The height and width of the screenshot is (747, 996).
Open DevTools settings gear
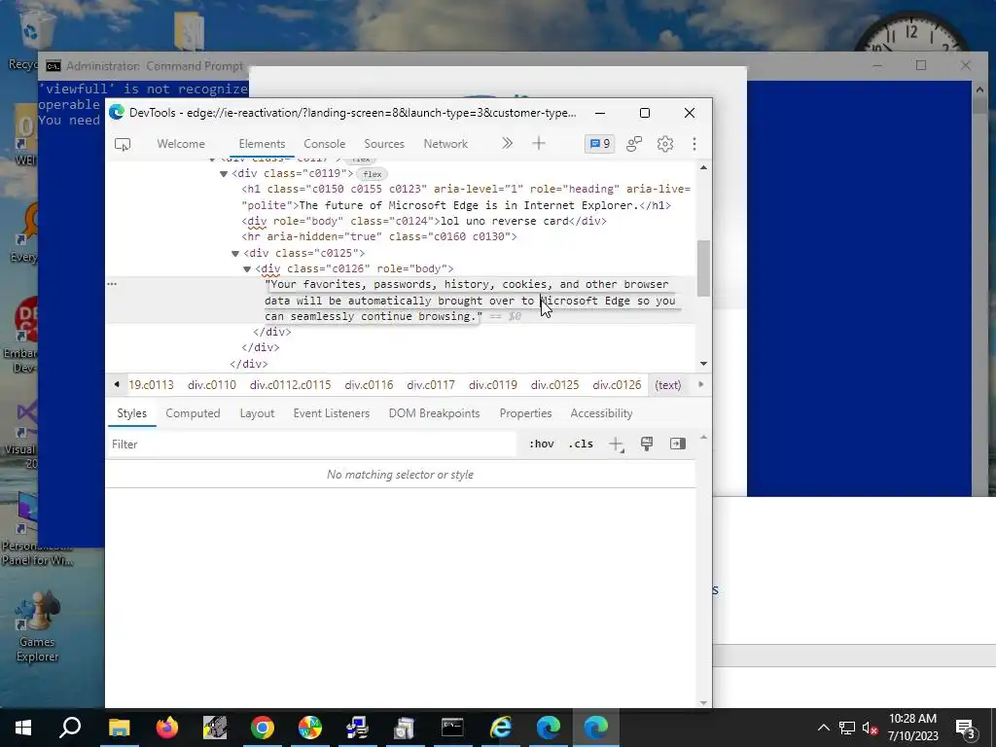coord(665,144)
